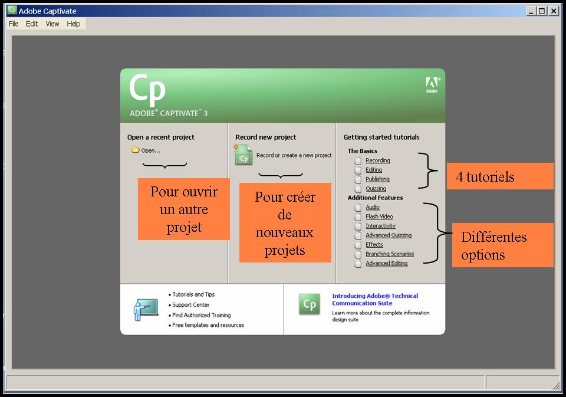Click the teacher at chalkboard icon
The image size is (566, 397).
(x=146, y=310)
